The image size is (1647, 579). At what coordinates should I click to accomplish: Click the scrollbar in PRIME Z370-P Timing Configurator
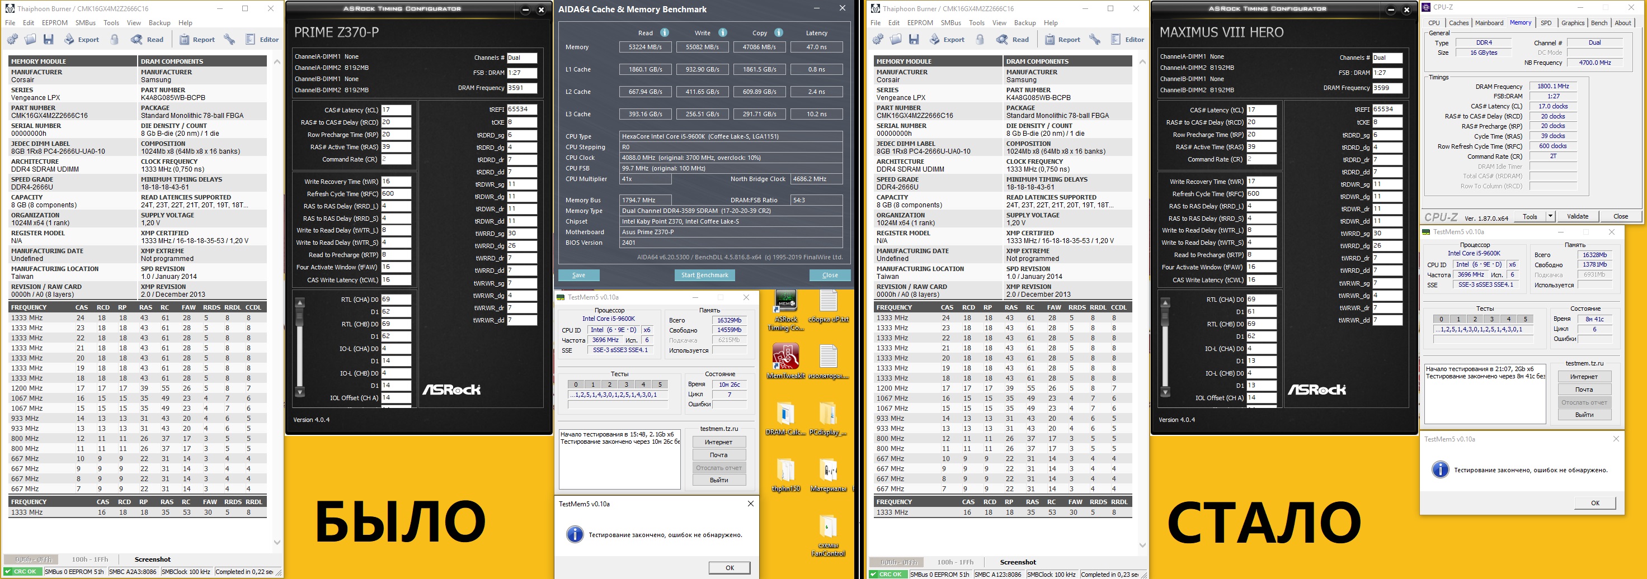click(300, 347)
